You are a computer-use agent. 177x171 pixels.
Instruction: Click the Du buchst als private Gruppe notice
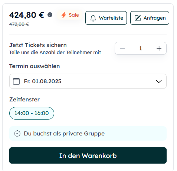coord(88,134)
